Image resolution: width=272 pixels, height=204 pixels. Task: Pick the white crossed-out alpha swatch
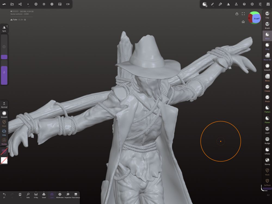(4, 160)
